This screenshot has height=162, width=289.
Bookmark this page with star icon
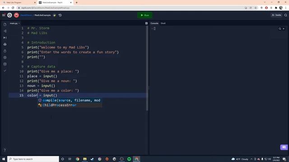[x=256, y=8]
